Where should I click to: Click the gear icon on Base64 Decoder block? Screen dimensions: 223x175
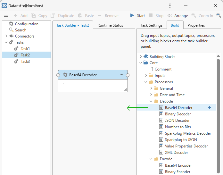pos(65,75)
